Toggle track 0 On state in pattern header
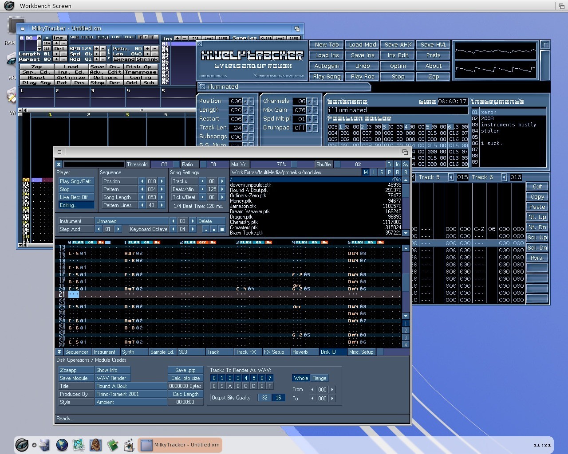568x454 pixels. [x=91, y=243]
